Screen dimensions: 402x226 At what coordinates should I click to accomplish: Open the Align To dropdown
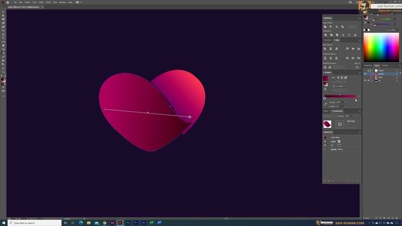(x=357, y=67)
